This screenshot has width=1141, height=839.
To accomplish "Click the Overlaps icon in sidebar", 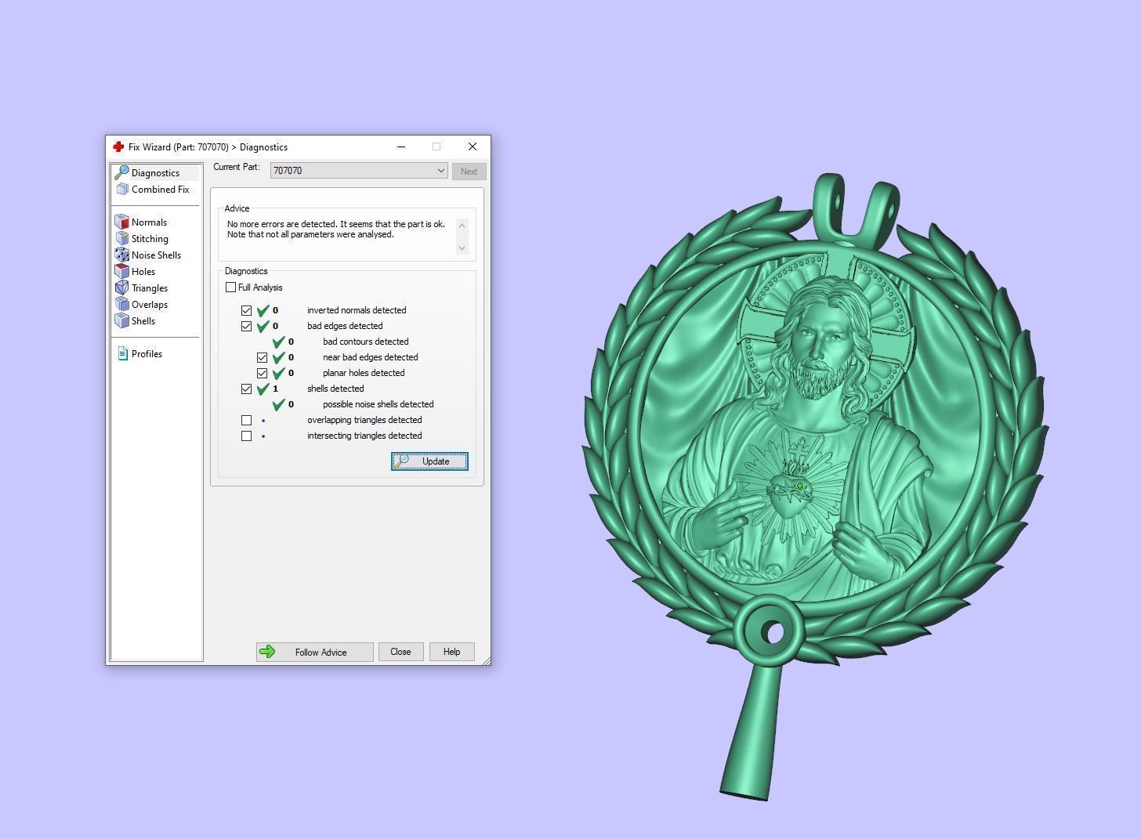I will click(x=121, y=305).
